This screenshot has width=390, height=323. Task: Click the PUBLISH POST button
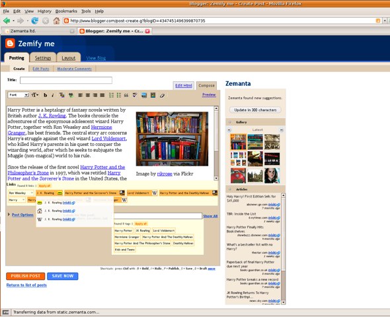[25, 276]
